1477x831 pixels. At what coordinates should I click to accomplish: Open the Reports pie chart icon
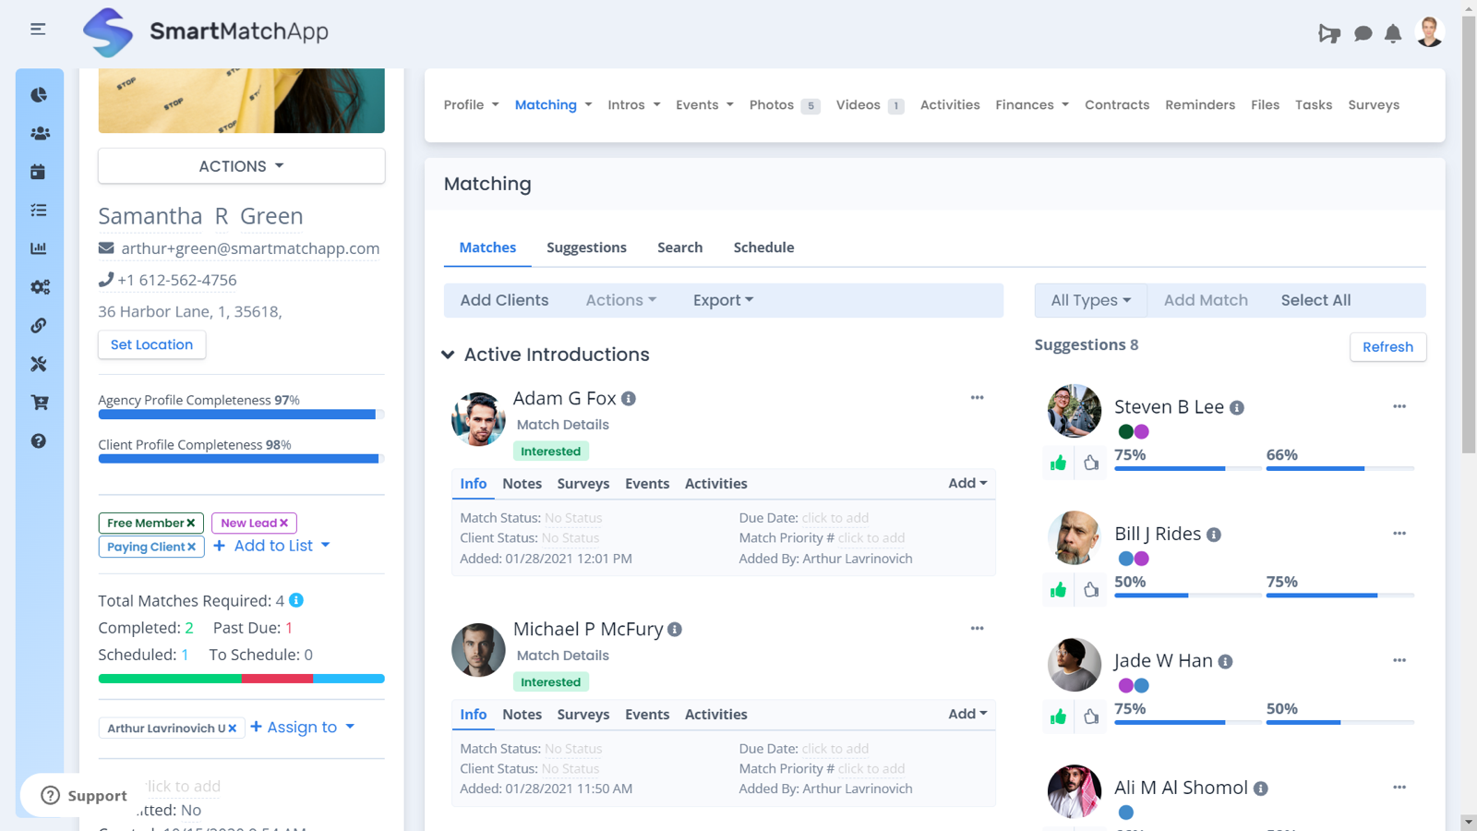click(x=39, y=93)
